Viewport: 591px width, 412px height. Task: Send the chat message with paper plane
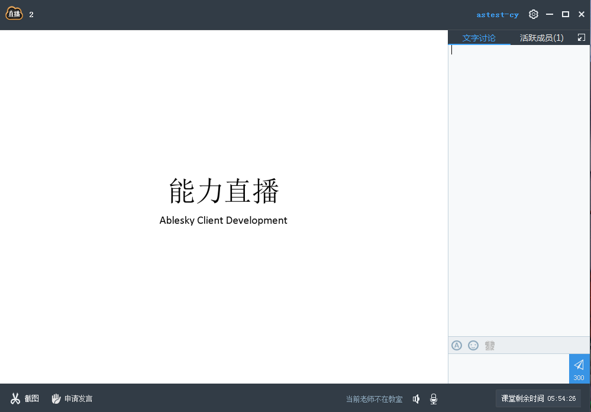(579, 368)
